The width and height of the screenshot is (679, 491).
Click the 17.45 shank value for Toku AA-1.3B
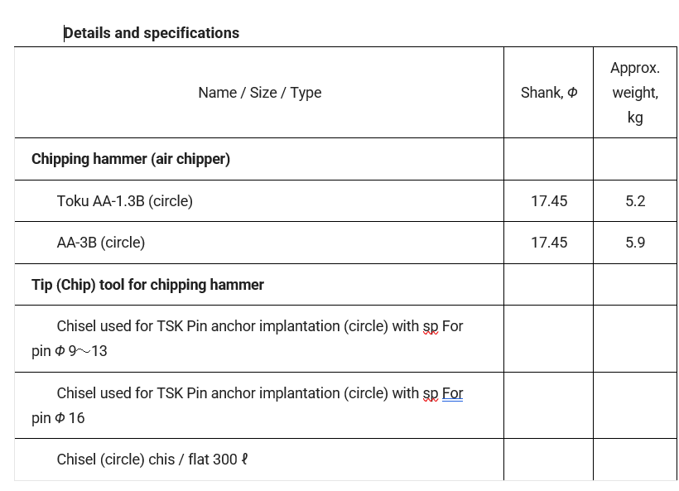pyautogui.click(x=548, y=201)
